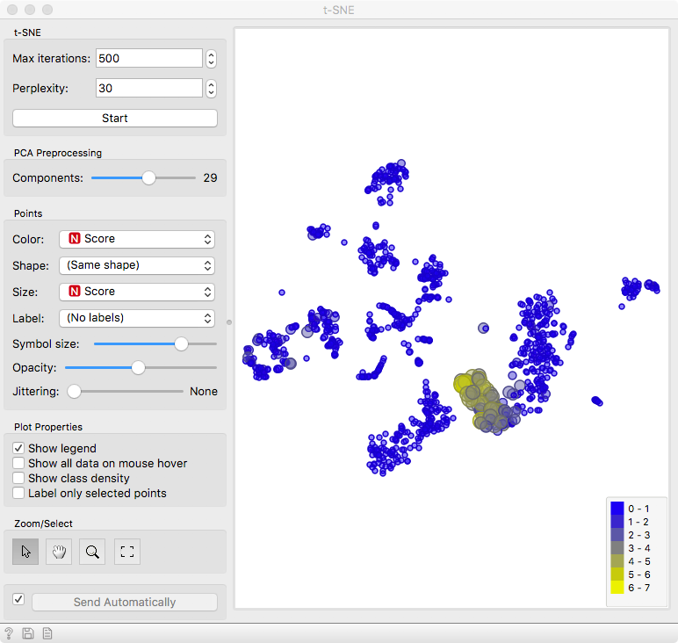Open the Label dropdown showing No labels

[137, 318]
